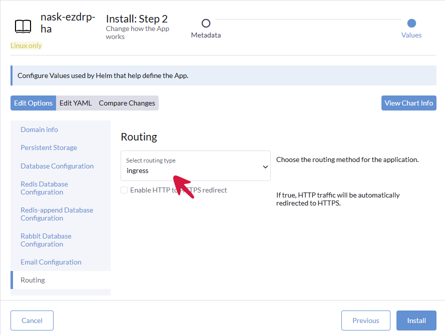
Task: Go to Database Configuration section
Action: 57,166
